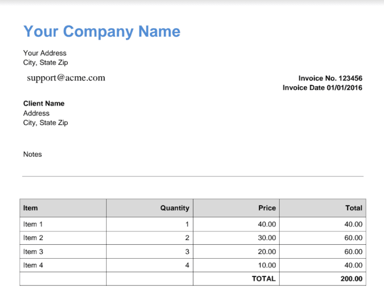Select the "Item 1" name cell

click(x=33, y=224)
